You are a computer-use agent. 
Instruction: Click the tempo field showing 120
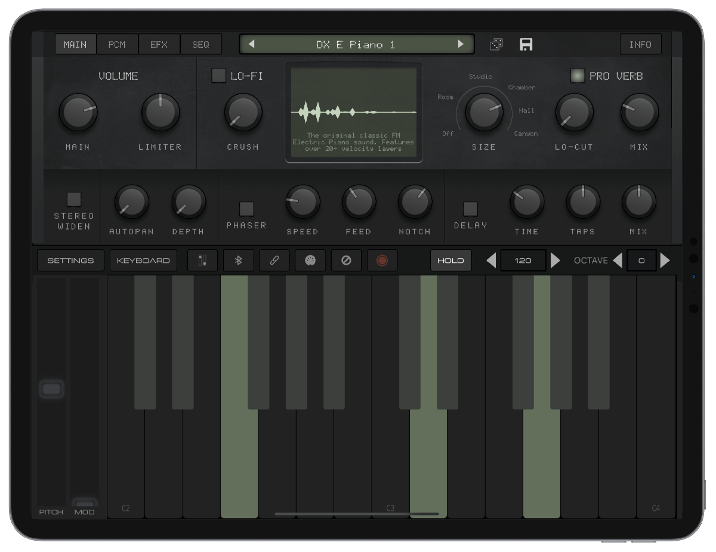(x=523, y=261)
